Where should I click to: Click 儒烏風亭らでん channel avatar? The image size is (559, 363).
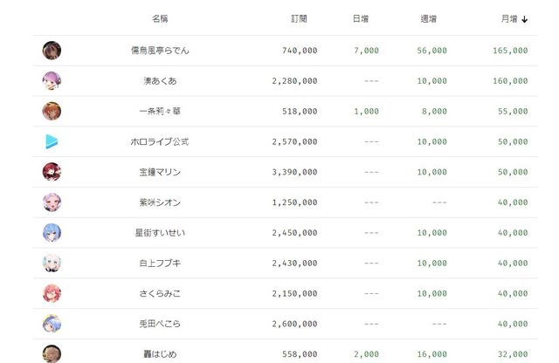(x=52, y=51)
